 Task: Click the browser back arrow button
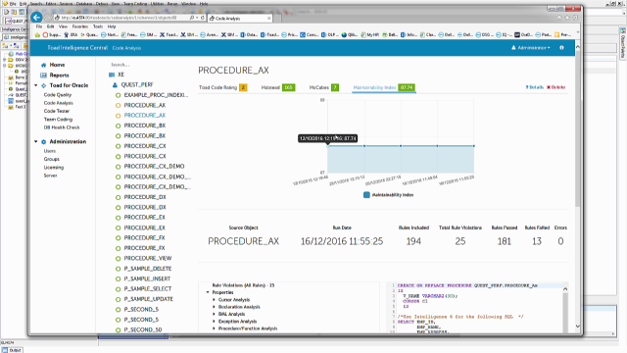pos(36,18)
